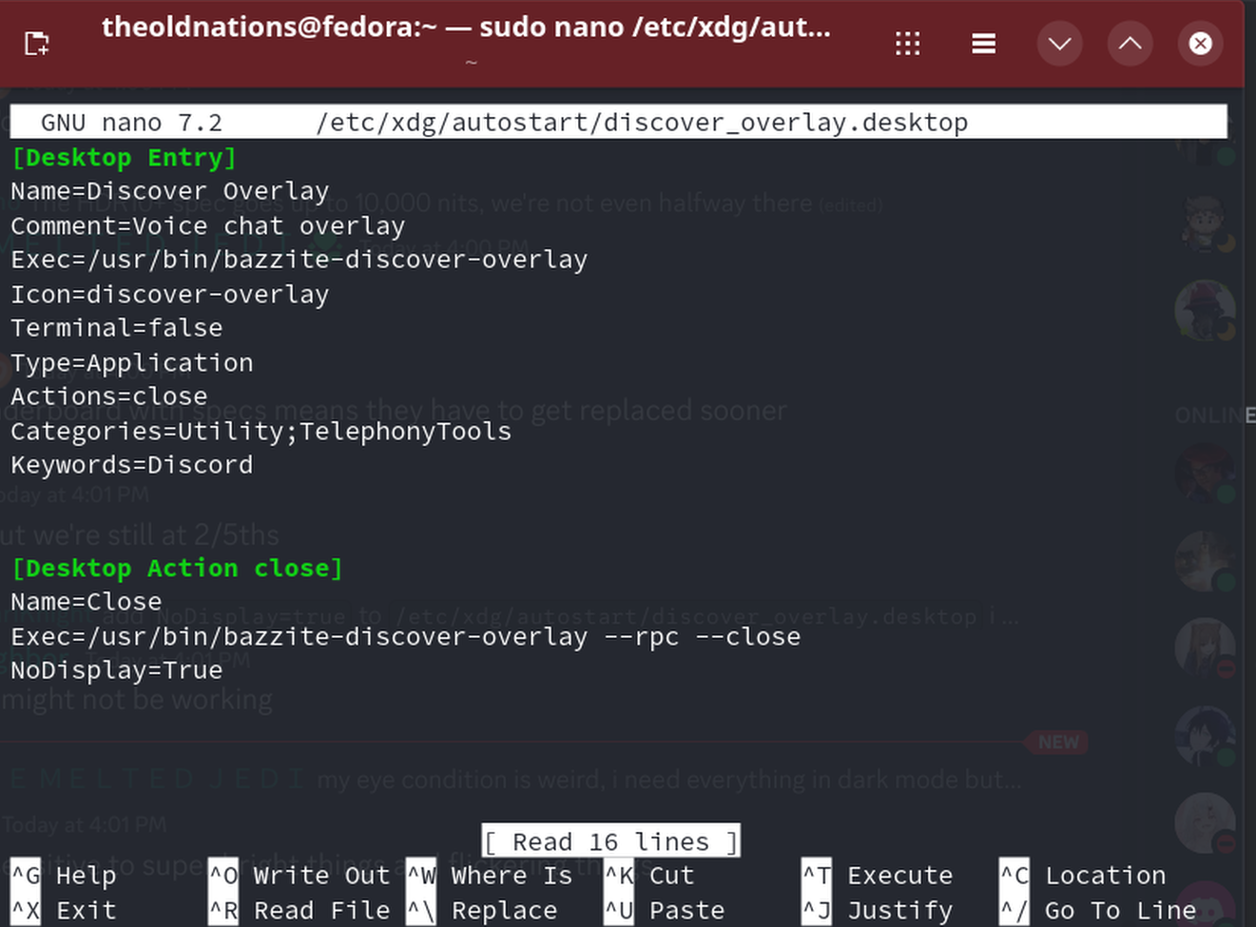Open the terminal hamburger menu

coord(984,44)
